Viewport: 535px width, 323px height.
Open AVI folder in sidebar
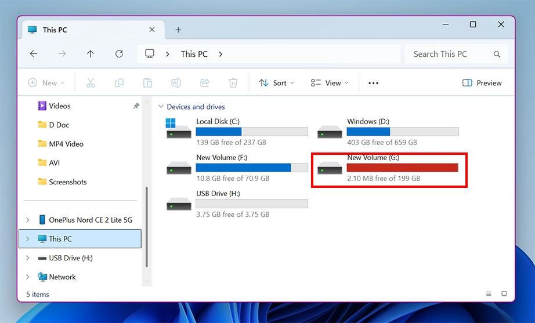click(54, 163)
